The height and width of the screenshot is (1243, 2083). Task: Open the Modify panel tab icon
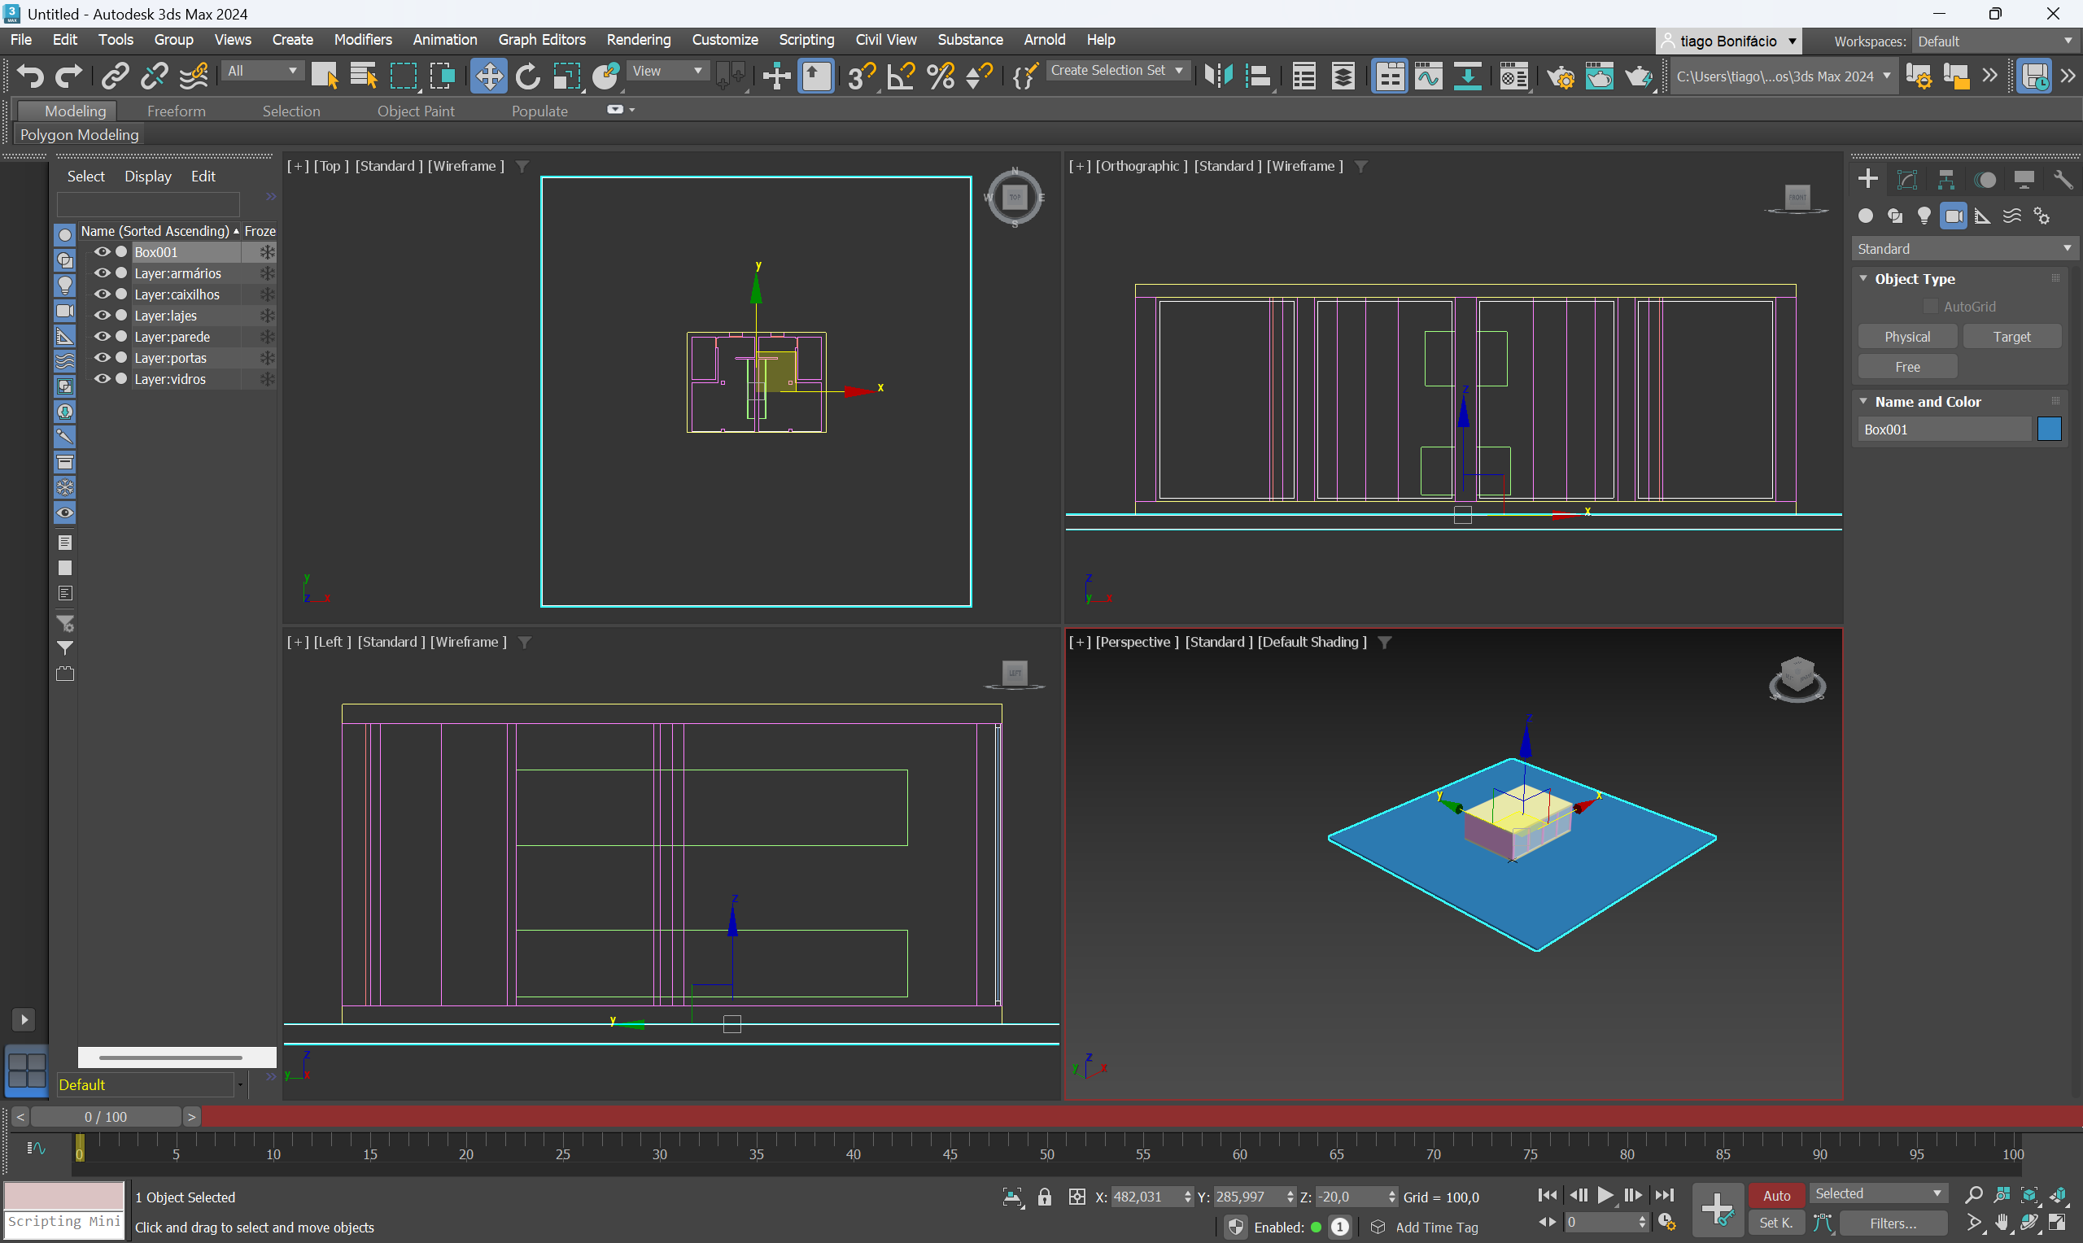click(1907, 179)
